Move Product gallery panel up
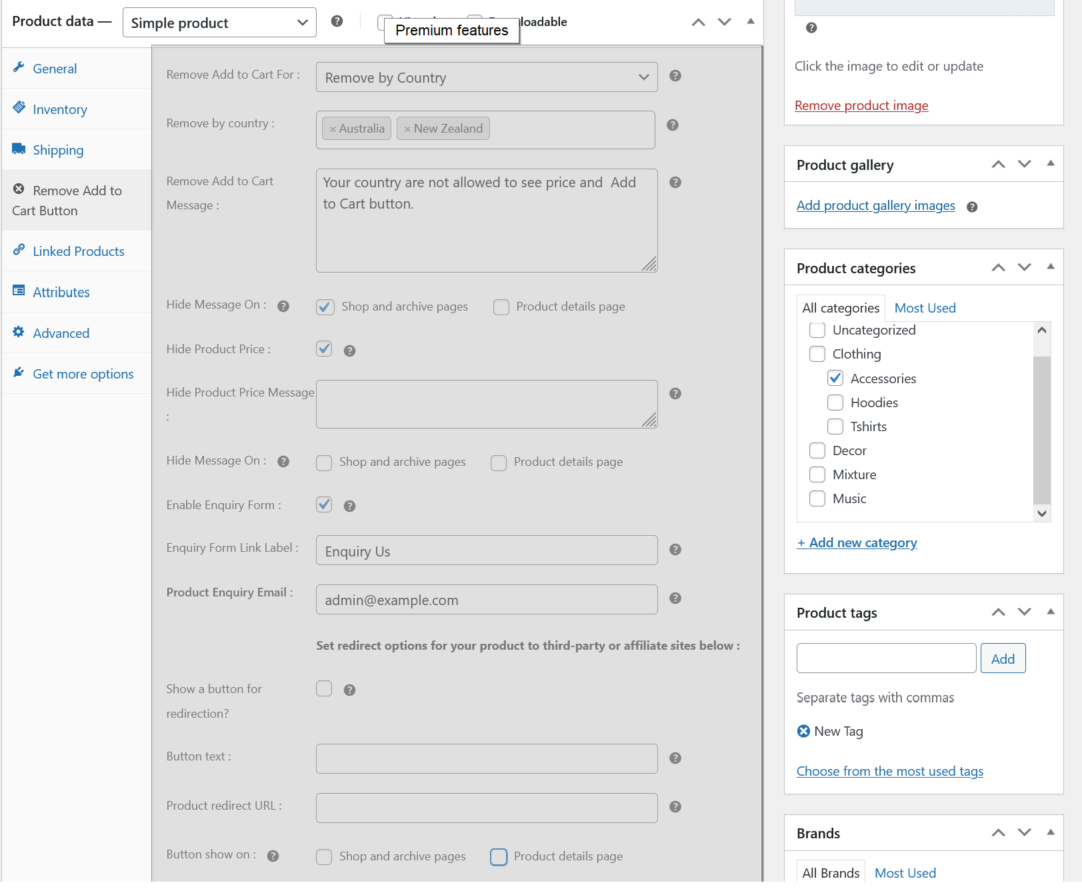Image resolution: width=1082 pixels, height=889 pixels. point(999,164)
